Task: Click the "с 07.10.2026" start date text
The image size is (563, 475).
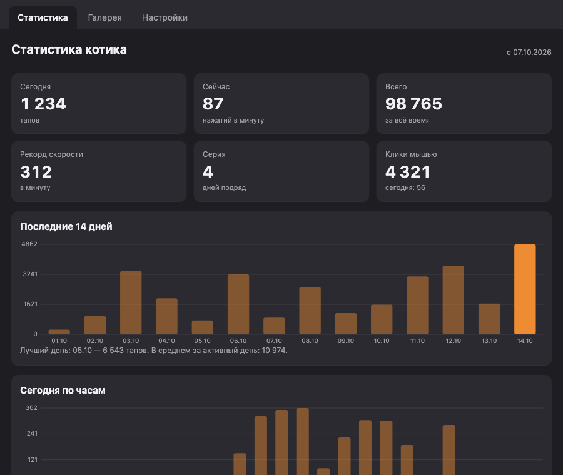Action: click(x=529, y=52)
